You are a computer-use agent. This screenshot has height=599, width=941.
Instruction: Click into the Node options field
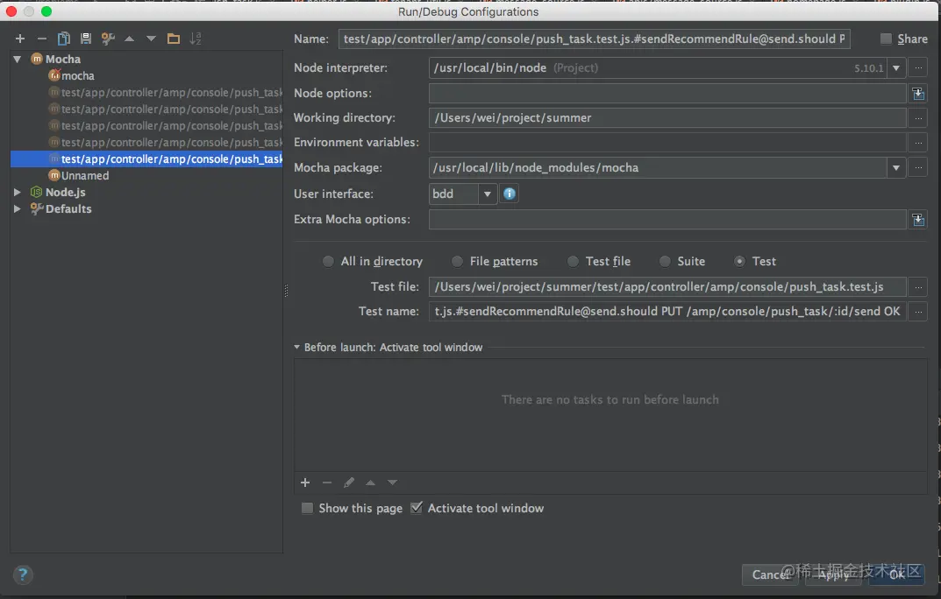[x=667, y=94]
